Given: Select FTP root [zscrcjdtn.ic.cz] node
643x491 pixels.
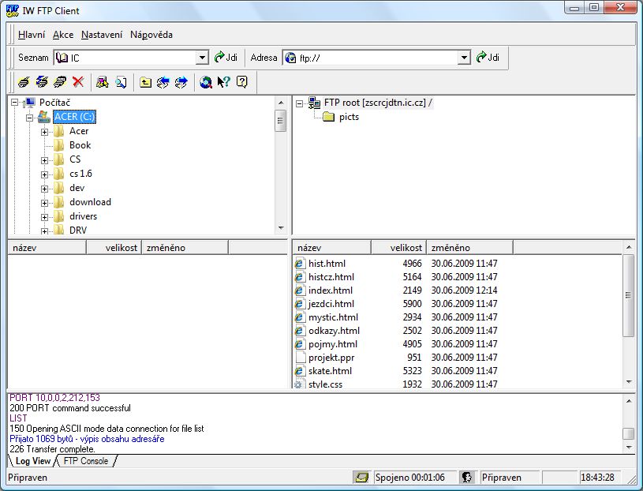Looking at the screenshot, I should point(378,103).
